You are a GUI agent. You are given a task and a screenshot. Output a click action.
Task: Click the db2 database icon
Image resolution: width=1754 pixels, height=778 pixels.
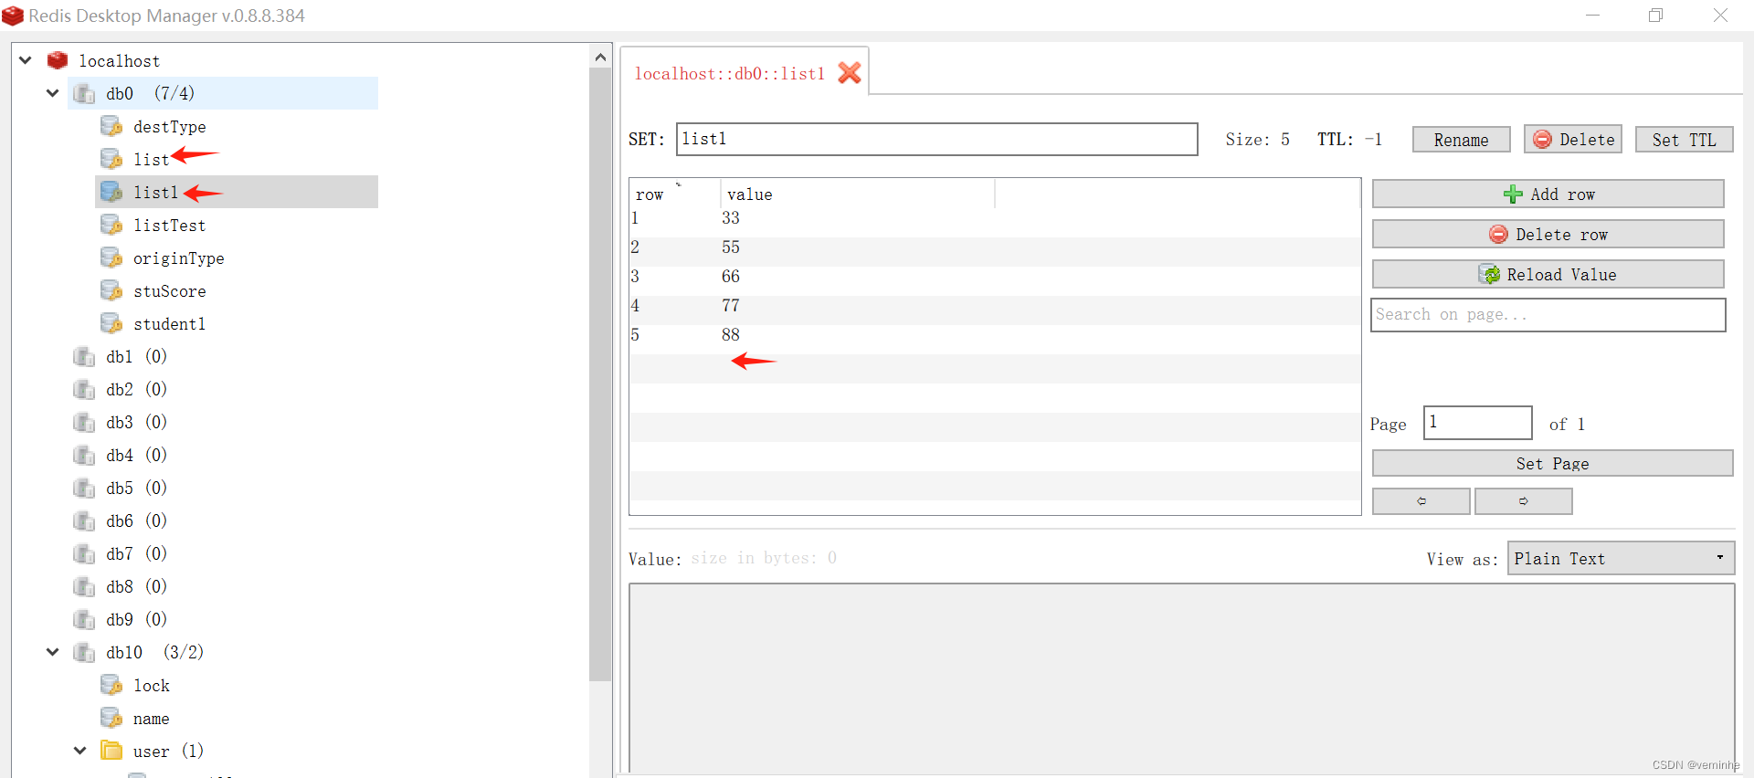(84, 389)
